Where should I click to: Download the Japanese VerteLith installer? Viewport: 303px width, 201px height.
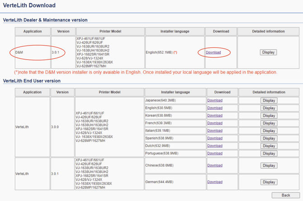pos(215,100)
